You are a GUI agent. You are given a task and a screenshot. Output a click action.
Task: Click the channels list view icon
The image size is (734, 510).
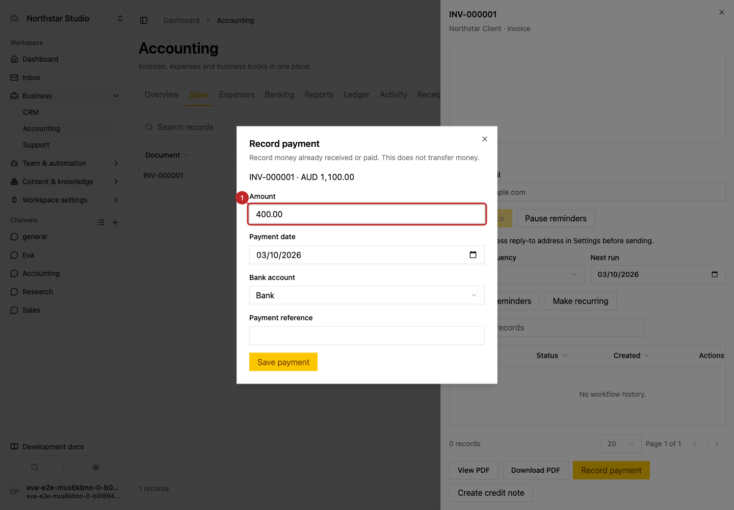101,222
